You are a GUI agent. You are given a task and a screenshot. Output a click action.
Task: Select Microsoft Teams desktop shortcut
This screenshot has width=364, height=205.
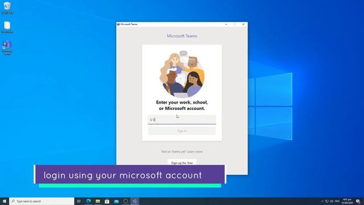[x=7, y=48]
